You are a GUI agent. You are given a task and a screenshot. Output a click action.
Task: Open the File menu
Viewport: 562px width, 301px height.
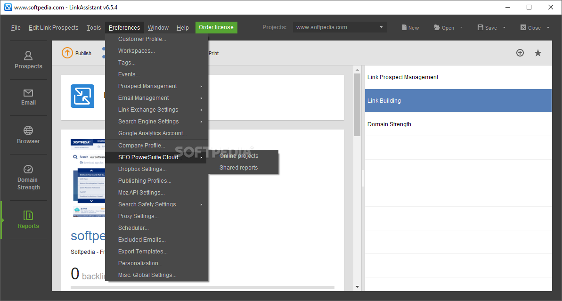16,28
